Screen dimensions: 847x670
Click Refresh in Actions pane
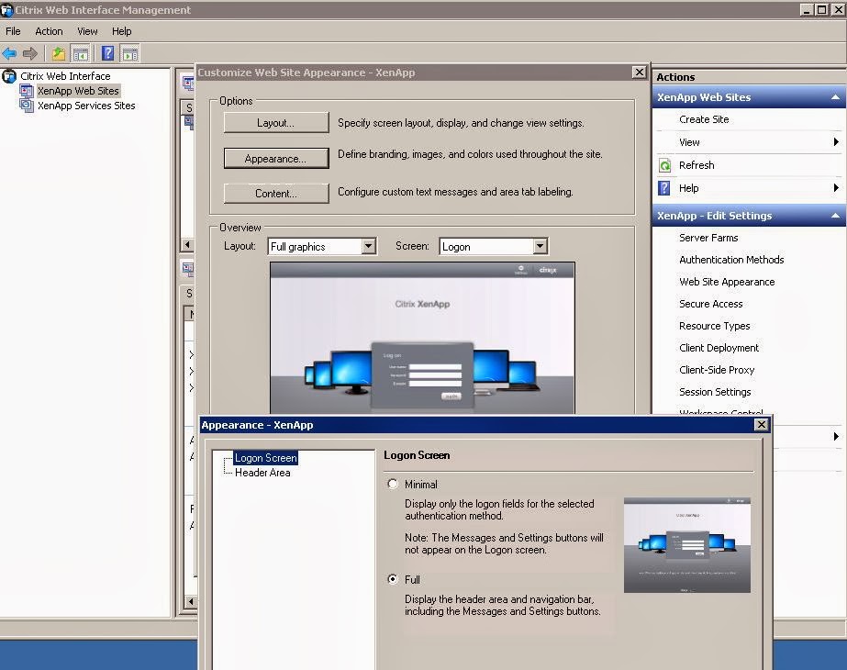[x=697, y=165]
